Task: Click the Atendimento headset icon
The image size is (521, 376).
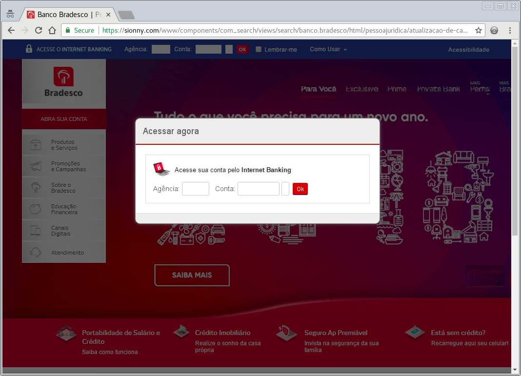Action: click(x=36, y=253)
